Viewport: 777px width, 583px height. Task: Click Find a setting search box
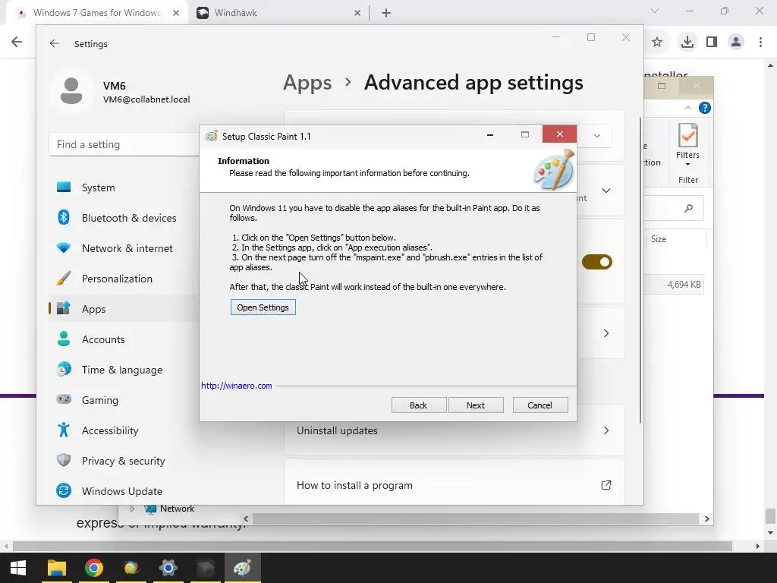124,144
